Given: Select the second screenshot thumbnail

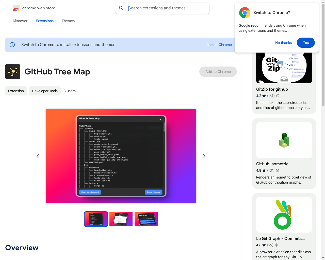Looking at the screenshot, I should (121, 219).
